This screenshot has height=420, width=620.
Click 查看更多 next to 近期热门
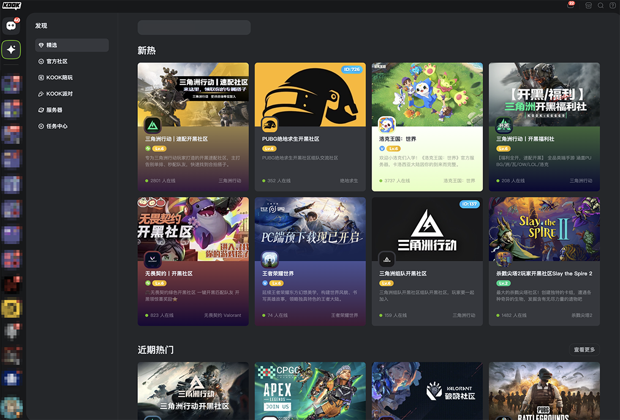coord(585,350)
